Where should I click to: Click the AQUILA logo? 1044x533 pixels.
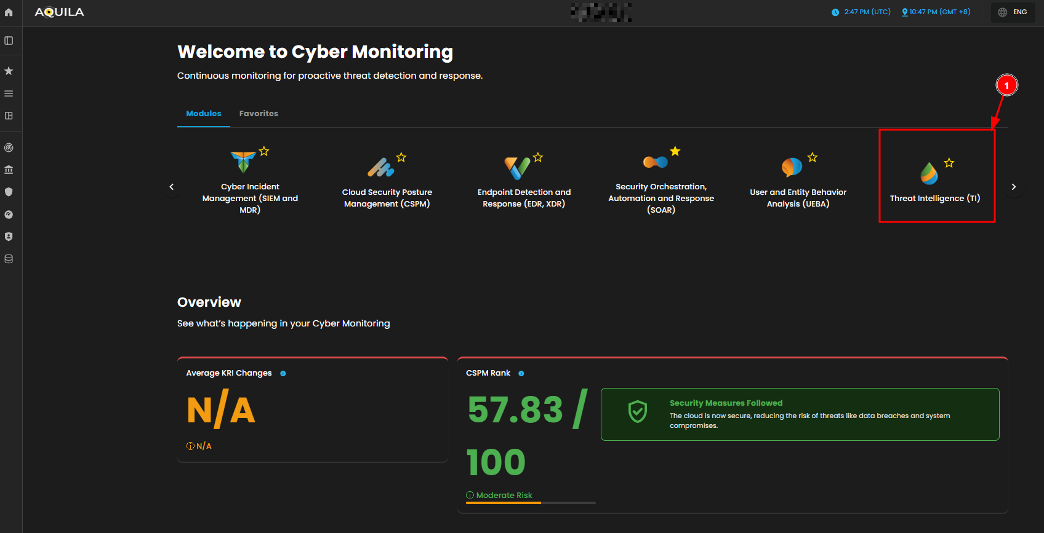pos(60,12)
